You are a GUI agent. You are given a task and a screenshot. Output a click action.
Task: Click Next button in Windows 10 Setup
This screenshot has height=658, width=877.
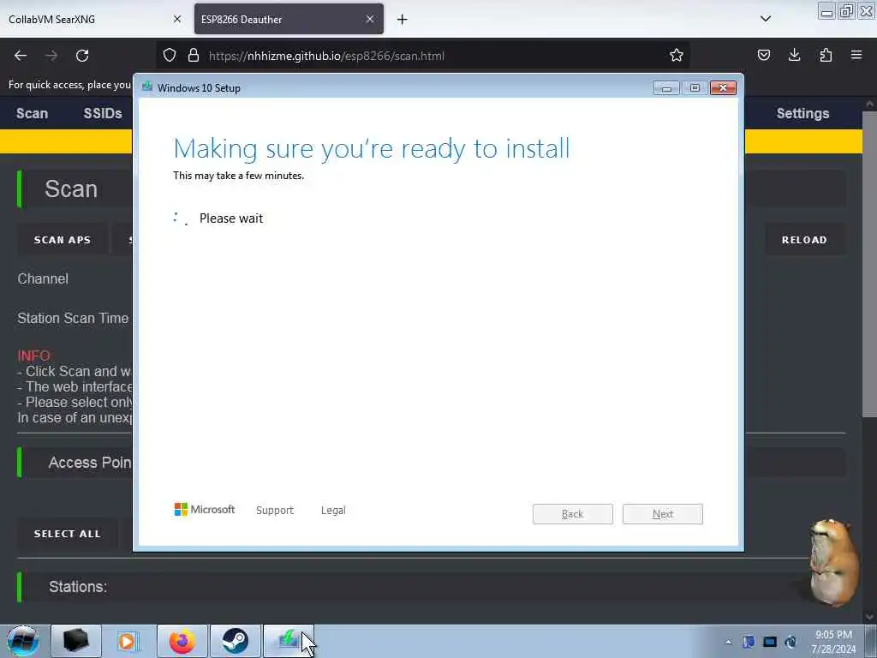coord(663,514)
